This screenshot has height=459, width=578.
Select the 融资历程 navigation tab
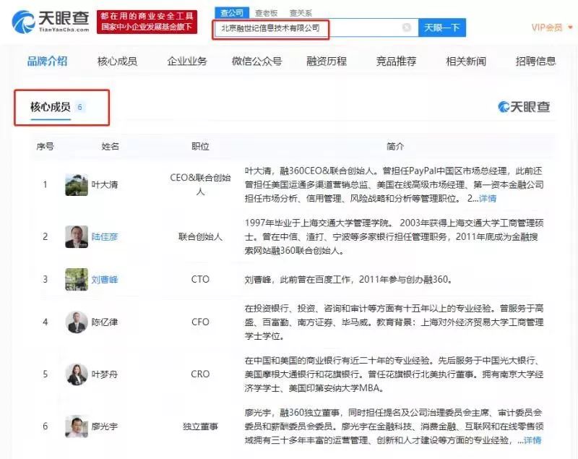[327, 61]
